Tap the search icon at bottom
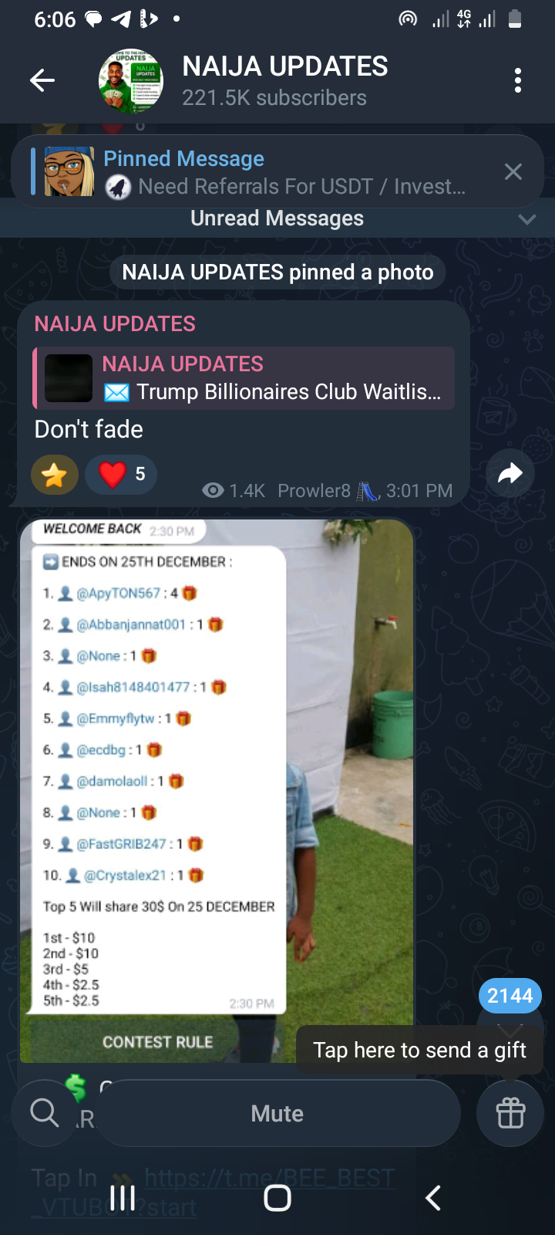The height and width of the screenshot is (1235, 555). pyautogui.click(x=44, y=1113)
